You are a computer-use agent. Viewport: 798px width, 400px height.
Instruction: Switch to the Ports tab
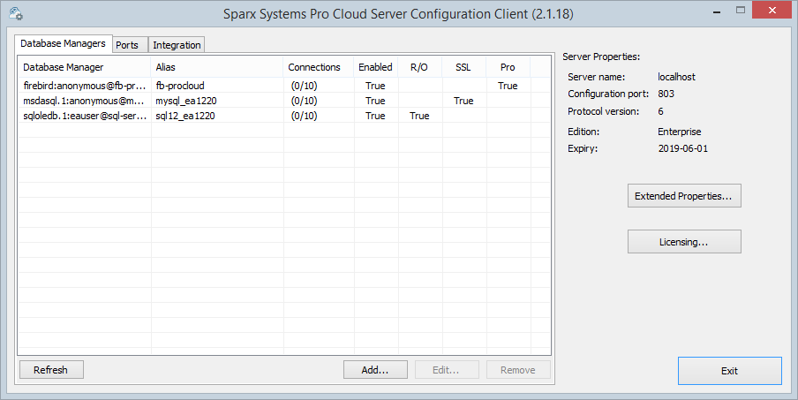click(127, 44)
